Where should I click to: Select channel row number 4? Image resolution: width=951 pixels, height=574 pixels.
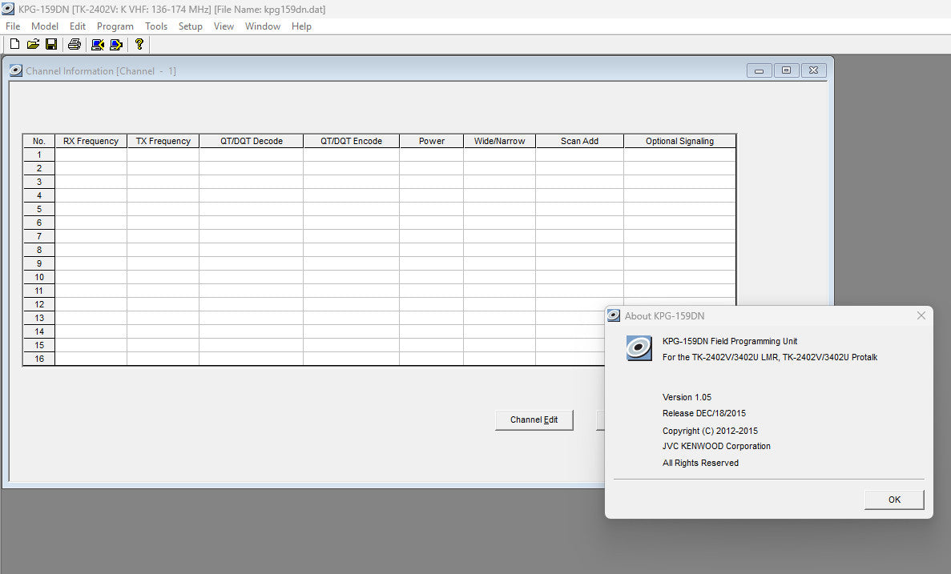[38, 195]
